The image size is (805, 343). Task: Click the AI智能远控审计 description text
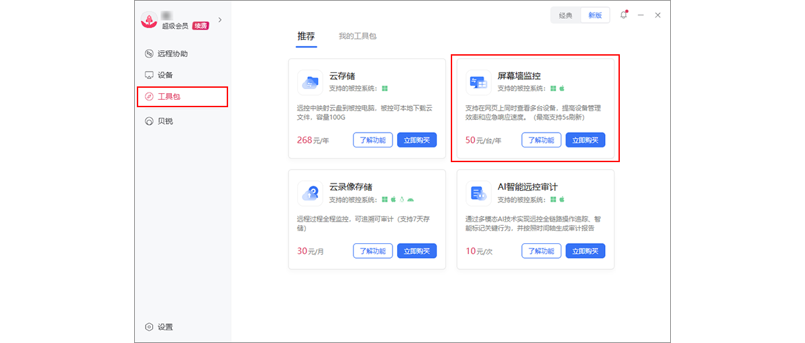tap(533, 224)
